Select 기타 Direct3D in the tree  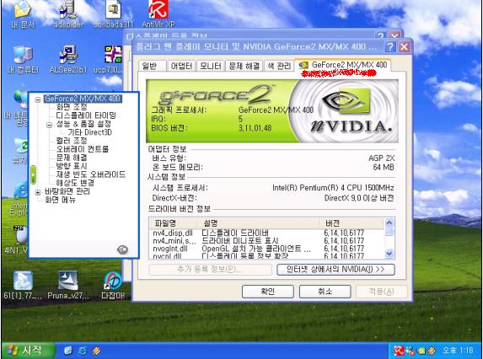[89, 132]
